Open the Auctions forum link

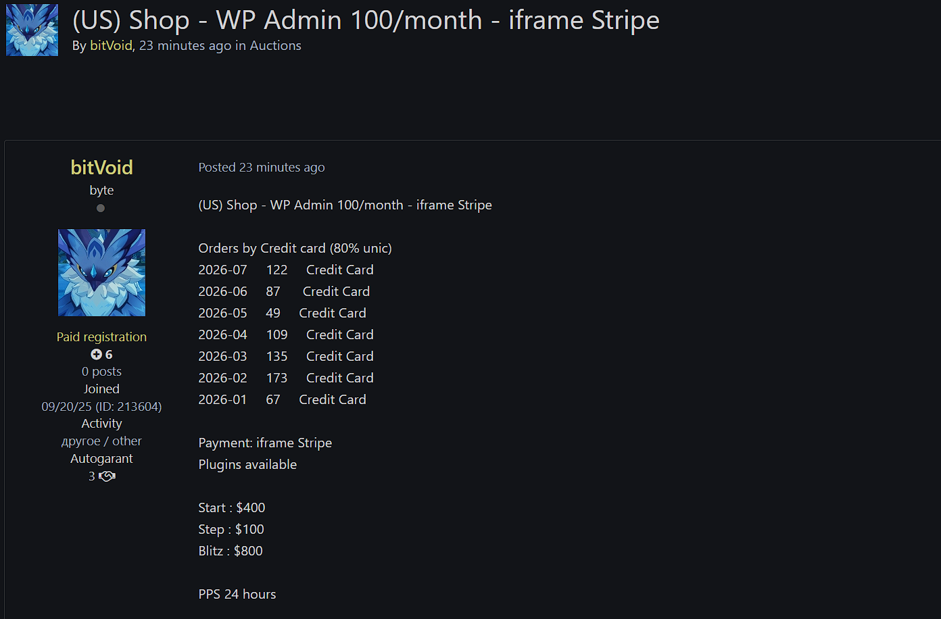pos(276,46)
